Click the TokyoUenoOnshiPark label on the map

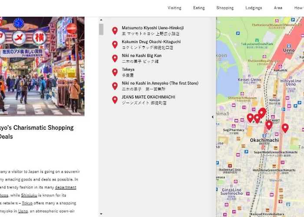point(257,44)
